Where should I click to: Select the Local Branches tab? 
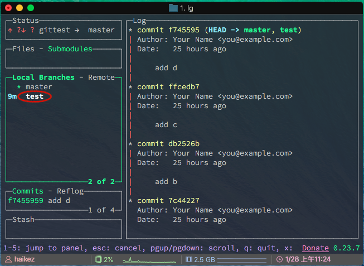(43, 78)
